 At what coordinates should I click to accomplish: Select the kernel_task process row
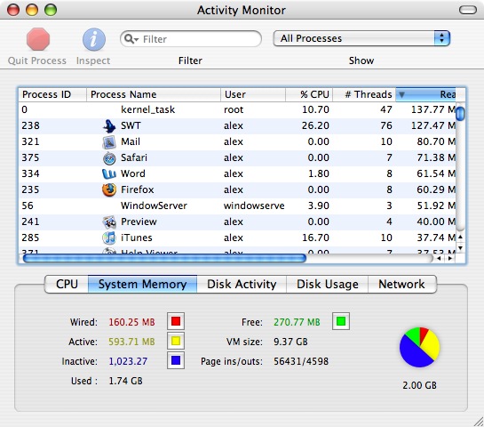pos(237,109)
